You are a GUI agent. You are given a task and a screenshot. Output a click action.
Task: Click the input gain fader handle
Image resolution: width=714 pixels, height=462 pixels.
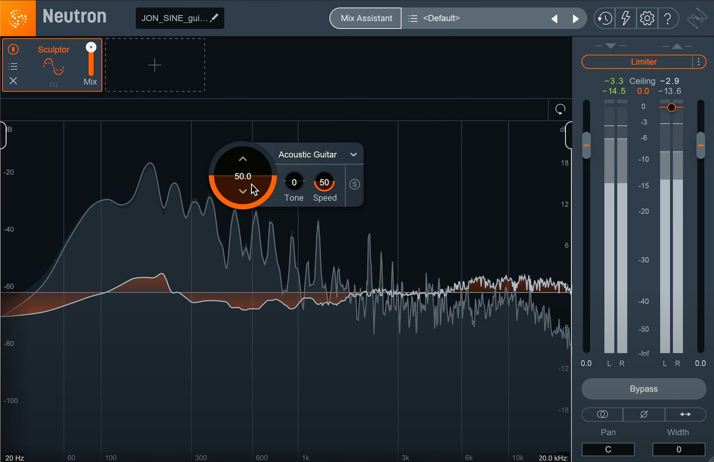point(586,145)
